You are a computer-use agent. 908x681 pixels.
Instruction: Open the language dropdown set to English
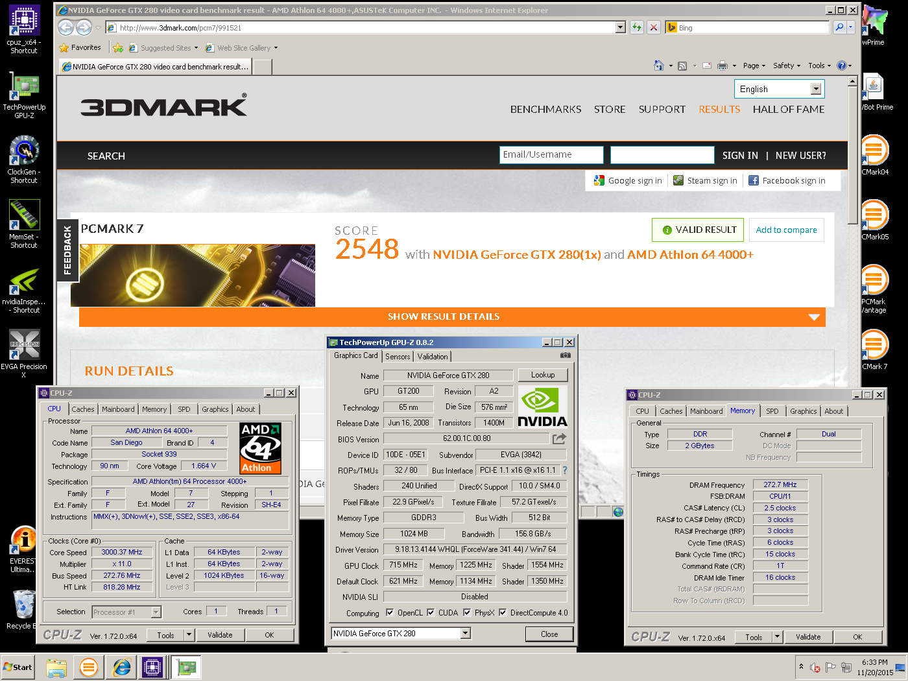(779, 89)
